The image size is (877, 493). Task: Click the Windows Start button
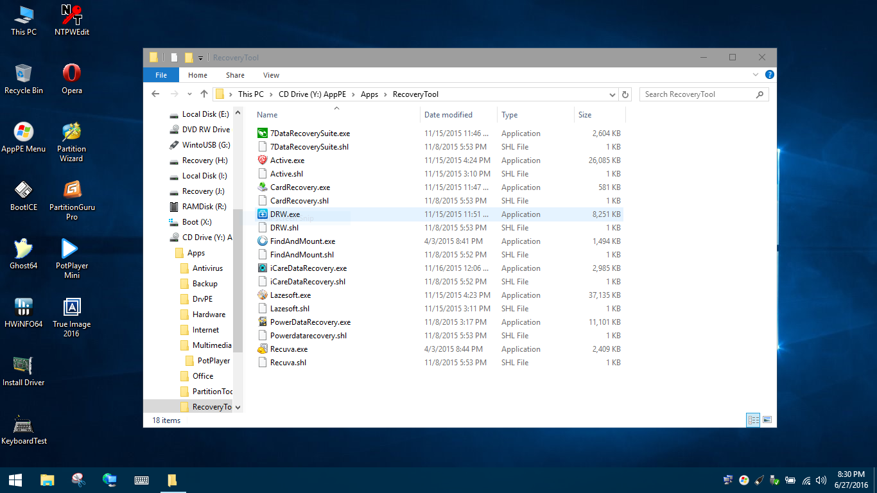pos(15,480)
